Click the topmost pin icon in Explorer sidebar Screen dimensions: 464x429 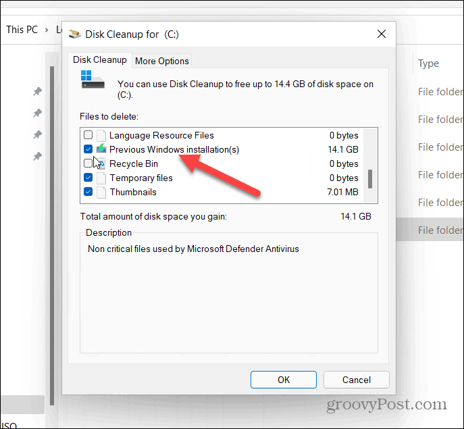pyautogui.click(x=38, y=91)
